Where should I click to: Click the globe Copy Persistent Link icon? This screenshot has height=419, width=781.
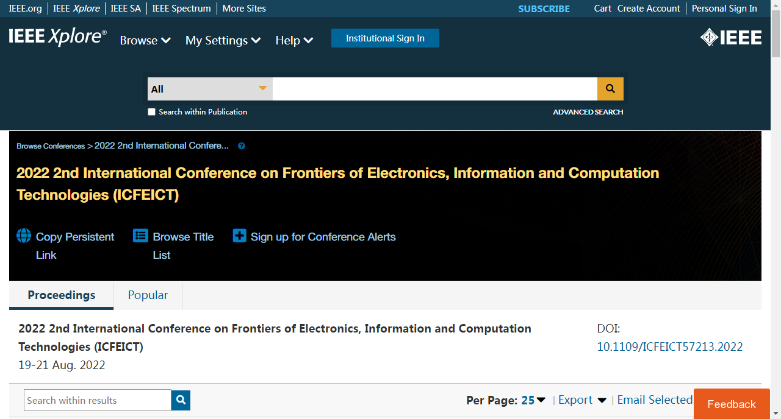[24, 236]
